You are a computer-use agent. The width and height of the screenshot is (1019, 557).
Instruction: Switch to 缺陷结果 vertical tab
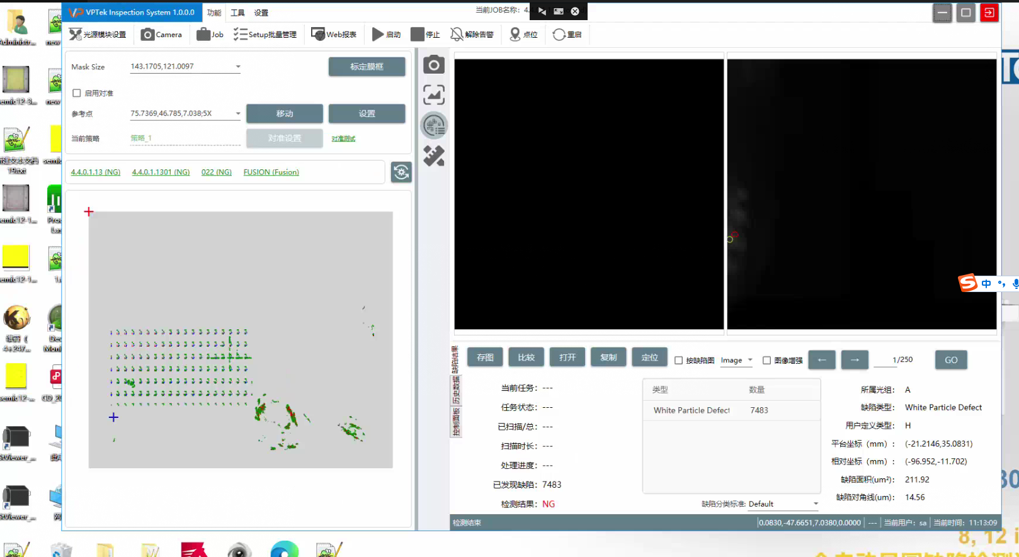455,359
